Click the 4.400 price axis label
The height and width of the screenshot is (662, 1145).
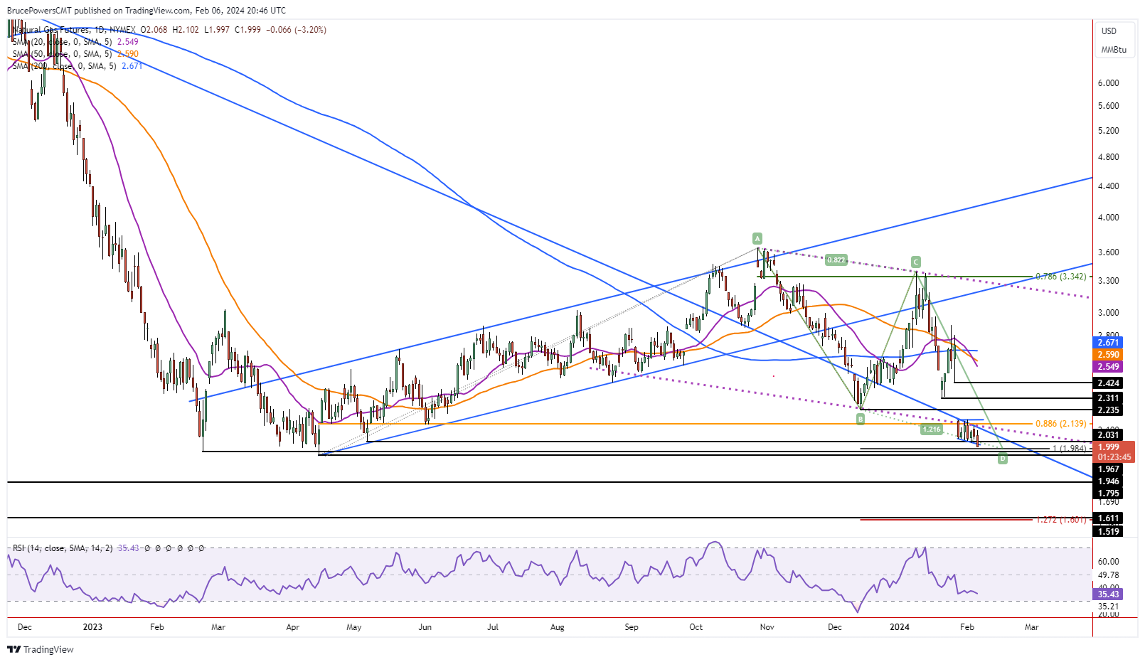[x=1108, y=186]
